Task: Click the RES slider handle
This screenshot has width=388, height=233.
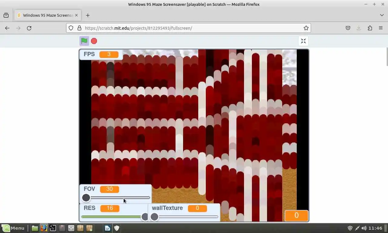Action: [x=145, y=217]
